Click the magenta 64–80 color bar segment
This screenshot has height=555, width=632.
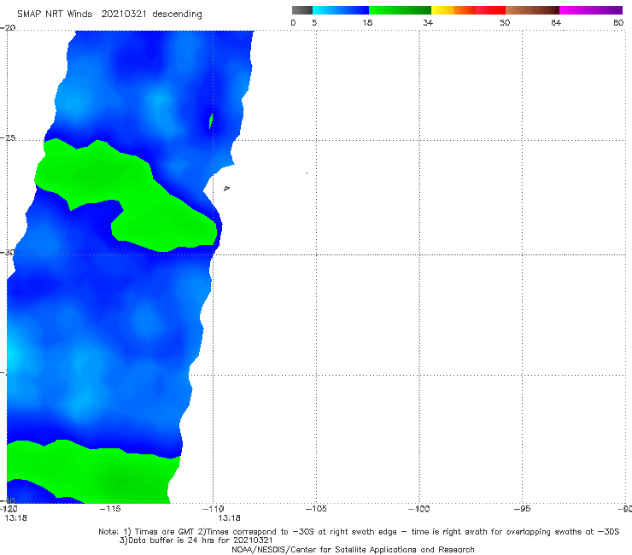[x=591, y=10]
